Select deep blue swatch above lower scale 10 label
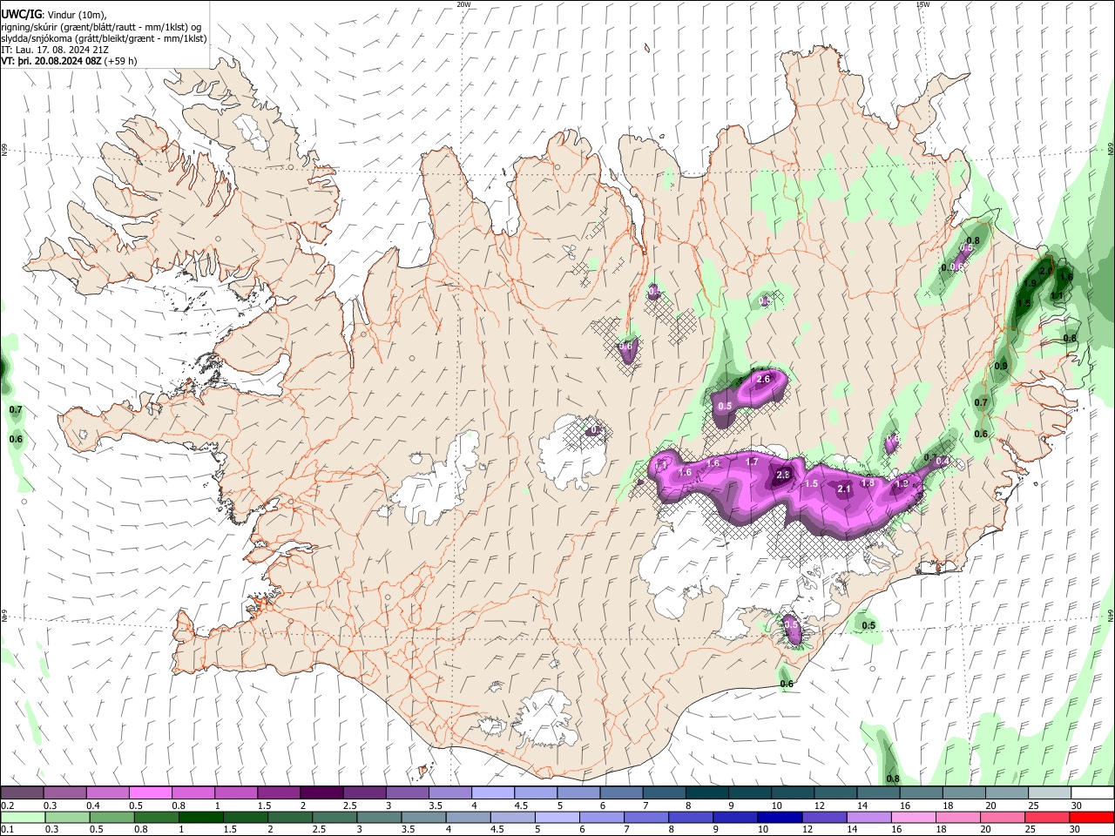Screen dimensions: 1115x836 [779, 818]
